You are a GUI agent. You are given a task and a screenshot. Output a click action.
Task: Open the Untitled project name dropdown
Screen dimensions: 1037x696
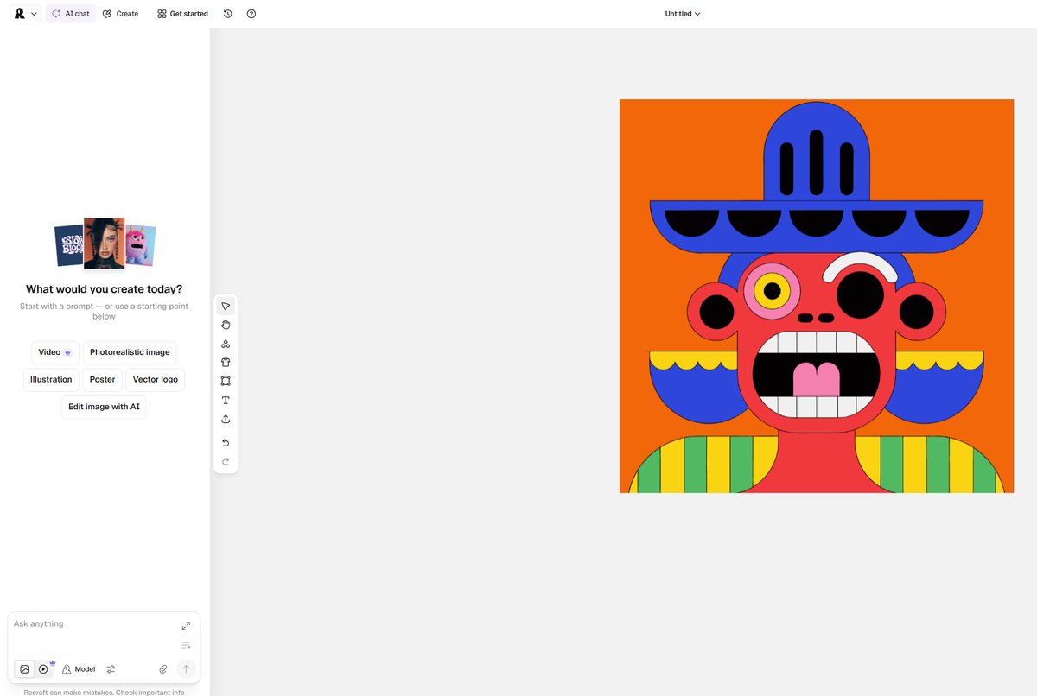pyautogui.click(x=683, y=14)
